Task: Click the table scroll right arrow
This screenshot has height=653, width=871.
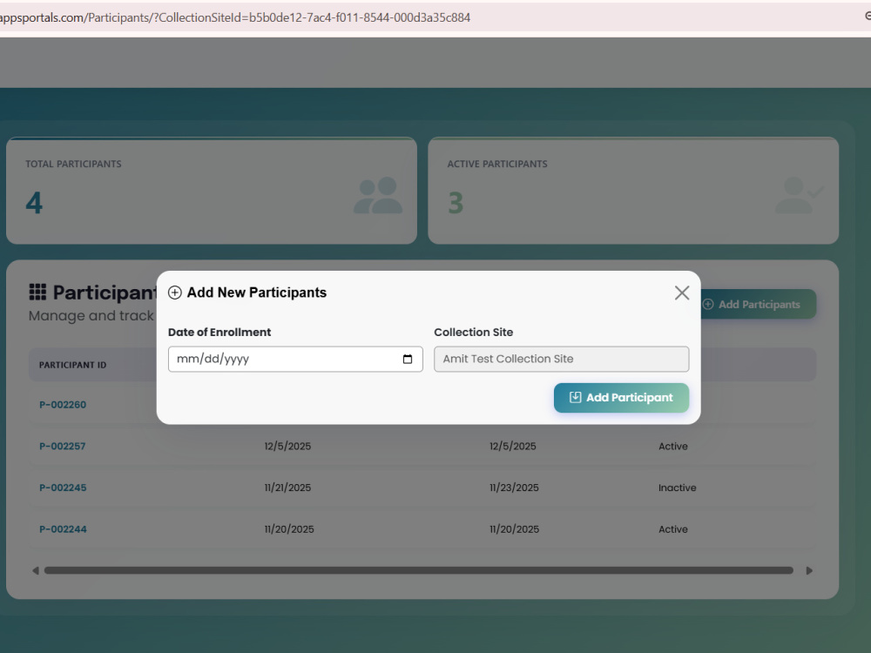Action: coord(809,571)
